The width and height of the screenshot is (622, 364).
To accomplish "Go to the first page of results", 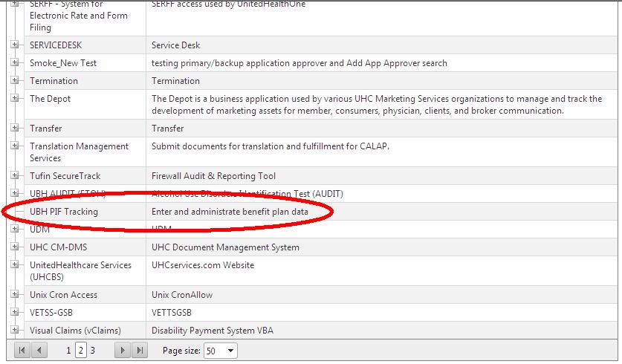I will point(22,351).
